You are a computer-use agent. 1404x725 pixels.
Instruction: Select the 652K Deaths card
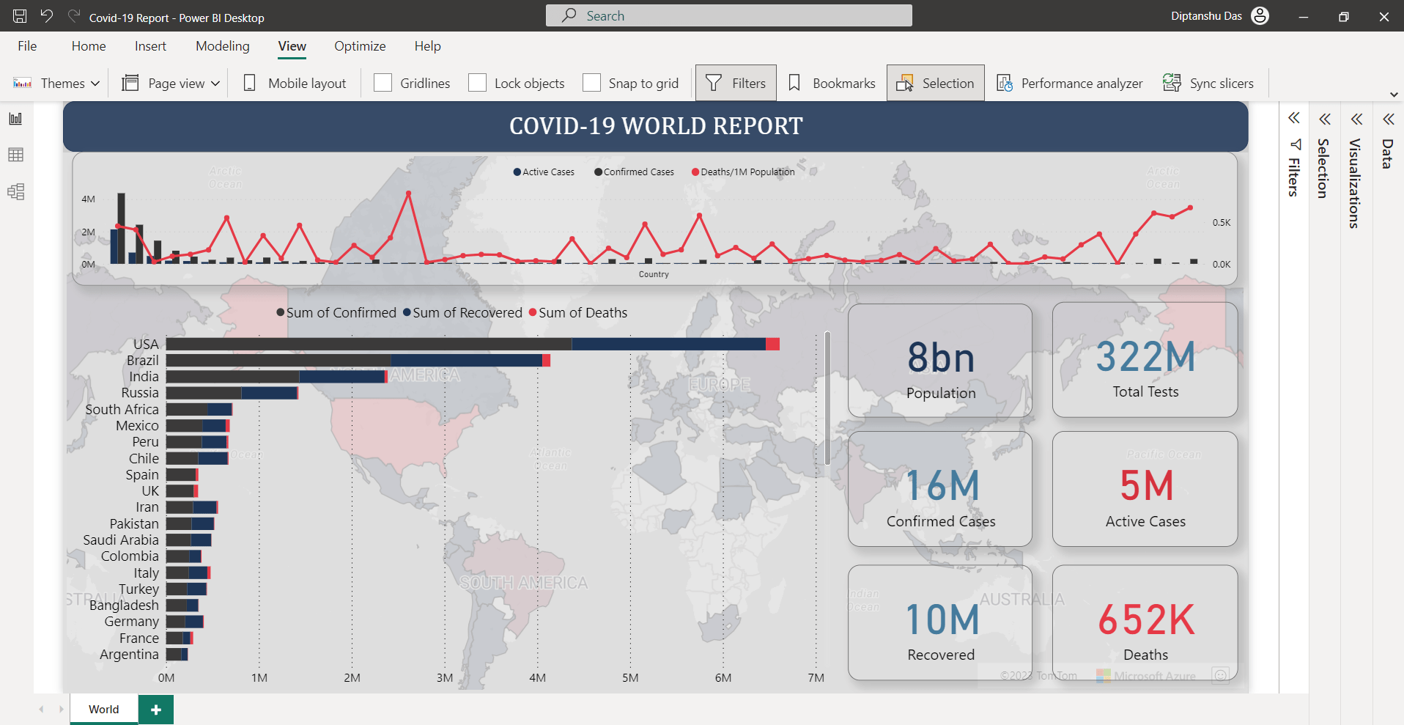[x=1145, y=622]
